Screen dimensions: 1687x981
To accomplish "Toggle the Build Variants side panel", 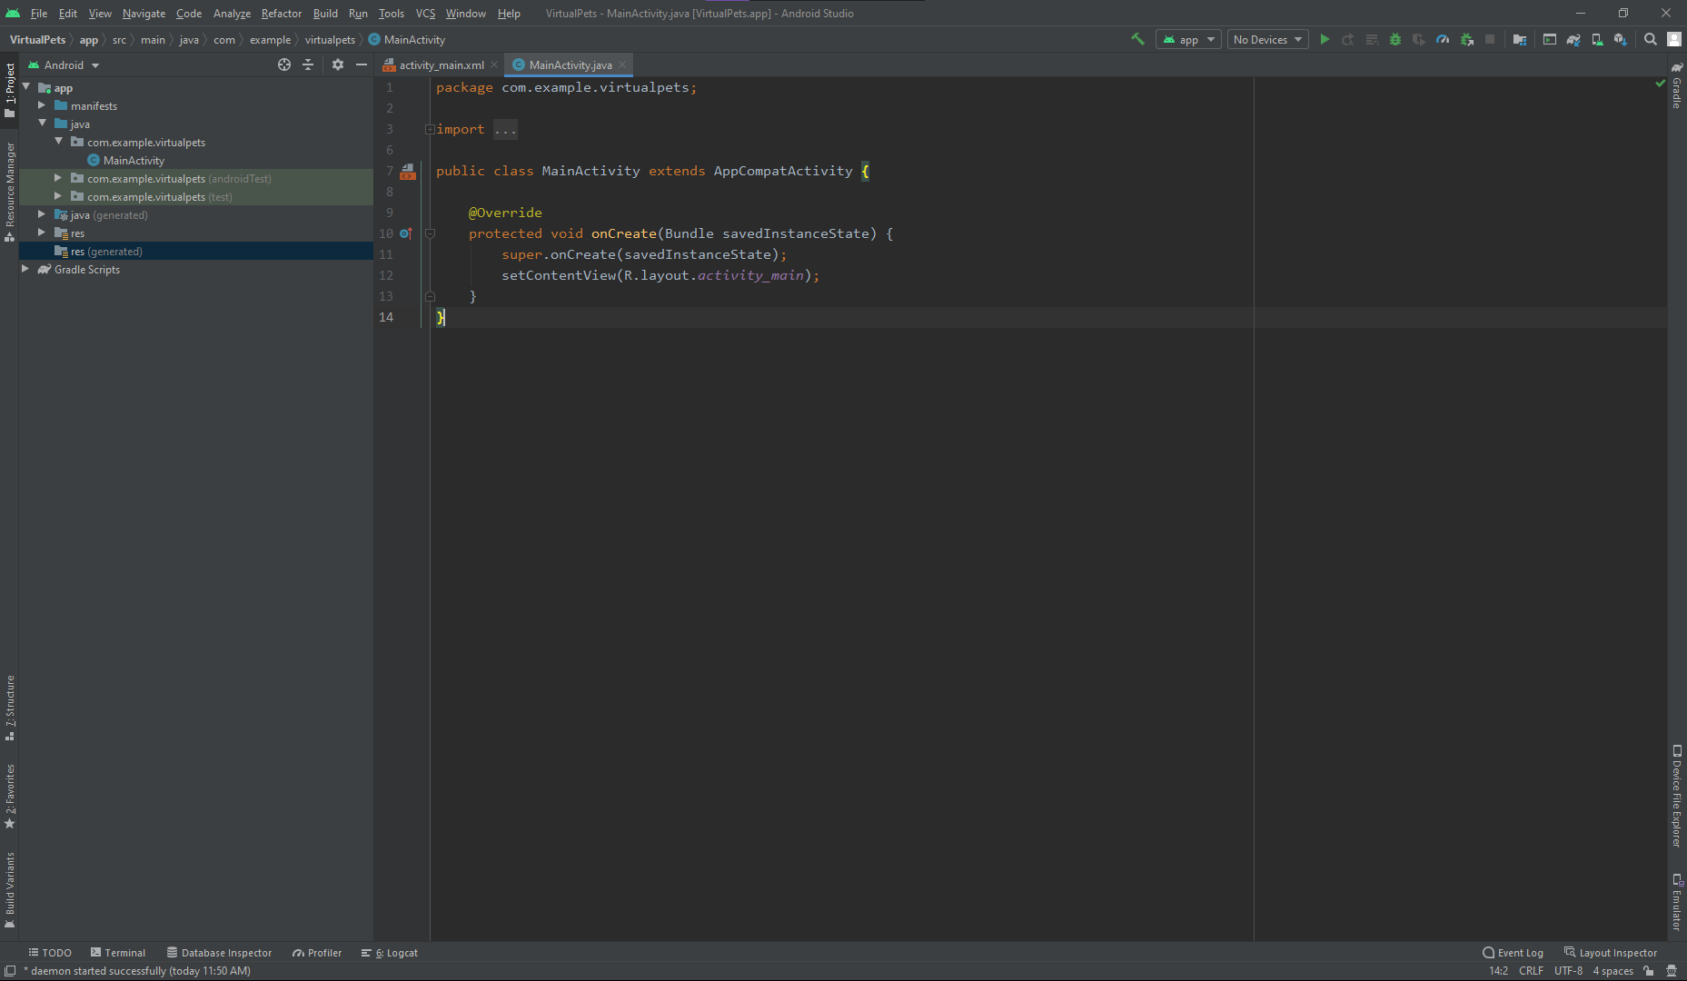I will [10, 888].
